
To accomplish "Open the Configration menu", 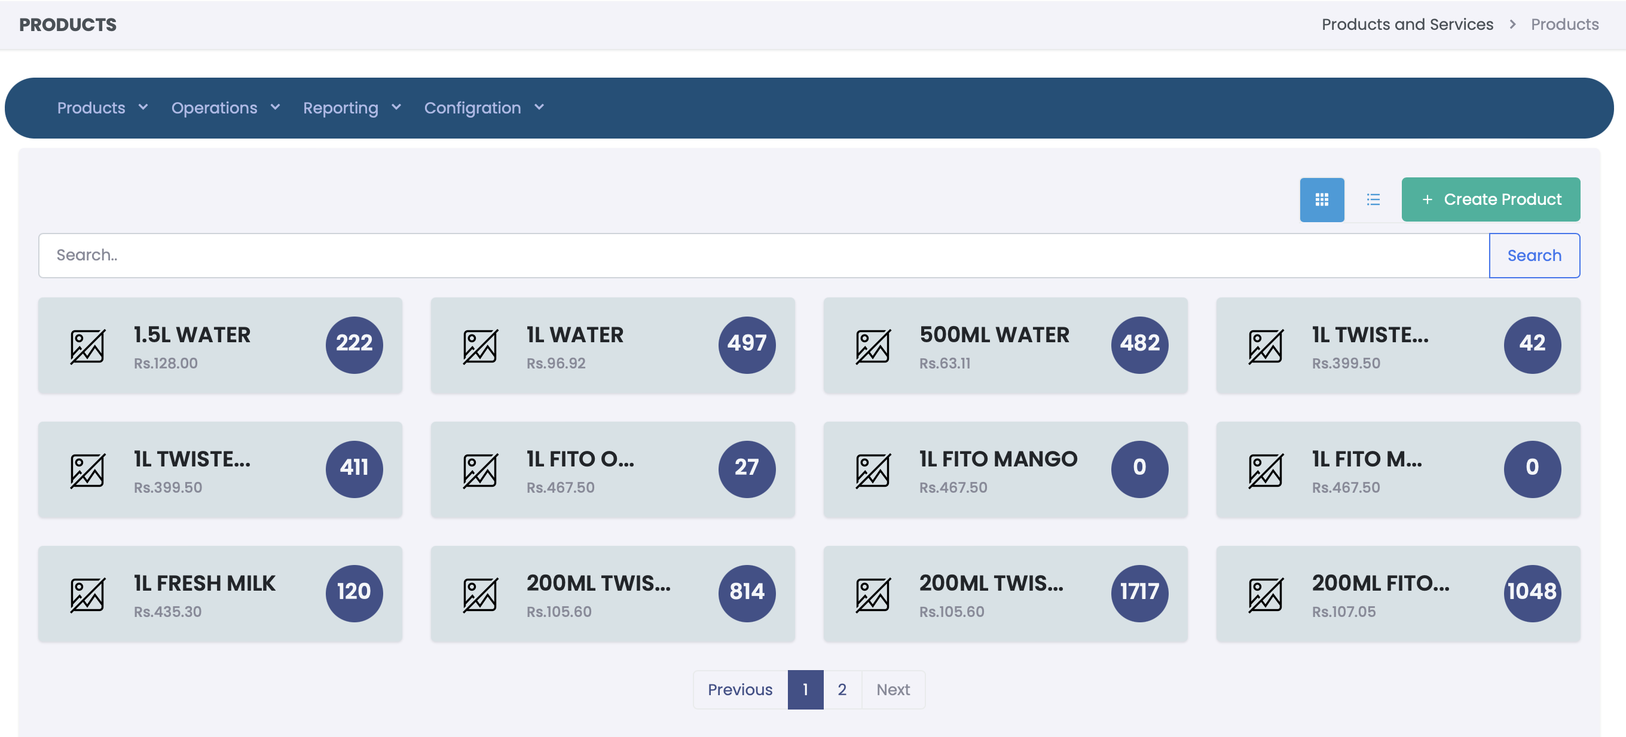I will tap(484, 108).
